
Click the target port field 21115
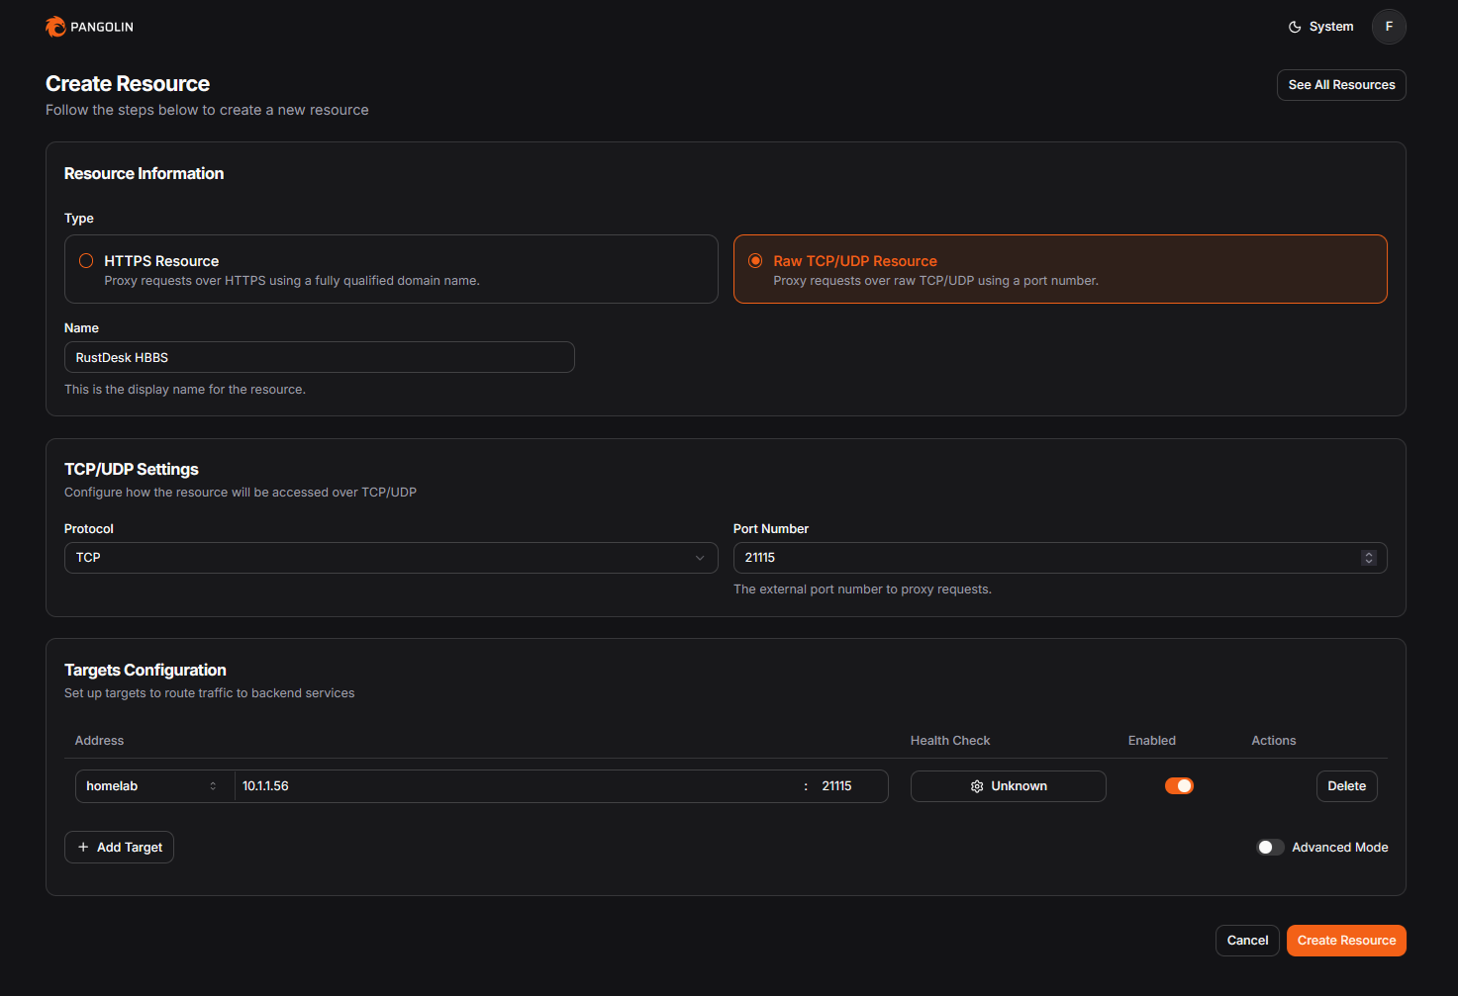click(x=846, y=786)
